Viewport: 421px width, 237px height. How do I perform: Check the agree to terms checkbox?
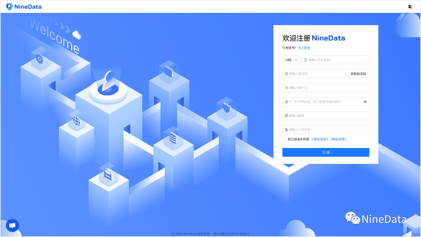coord(284,139)
